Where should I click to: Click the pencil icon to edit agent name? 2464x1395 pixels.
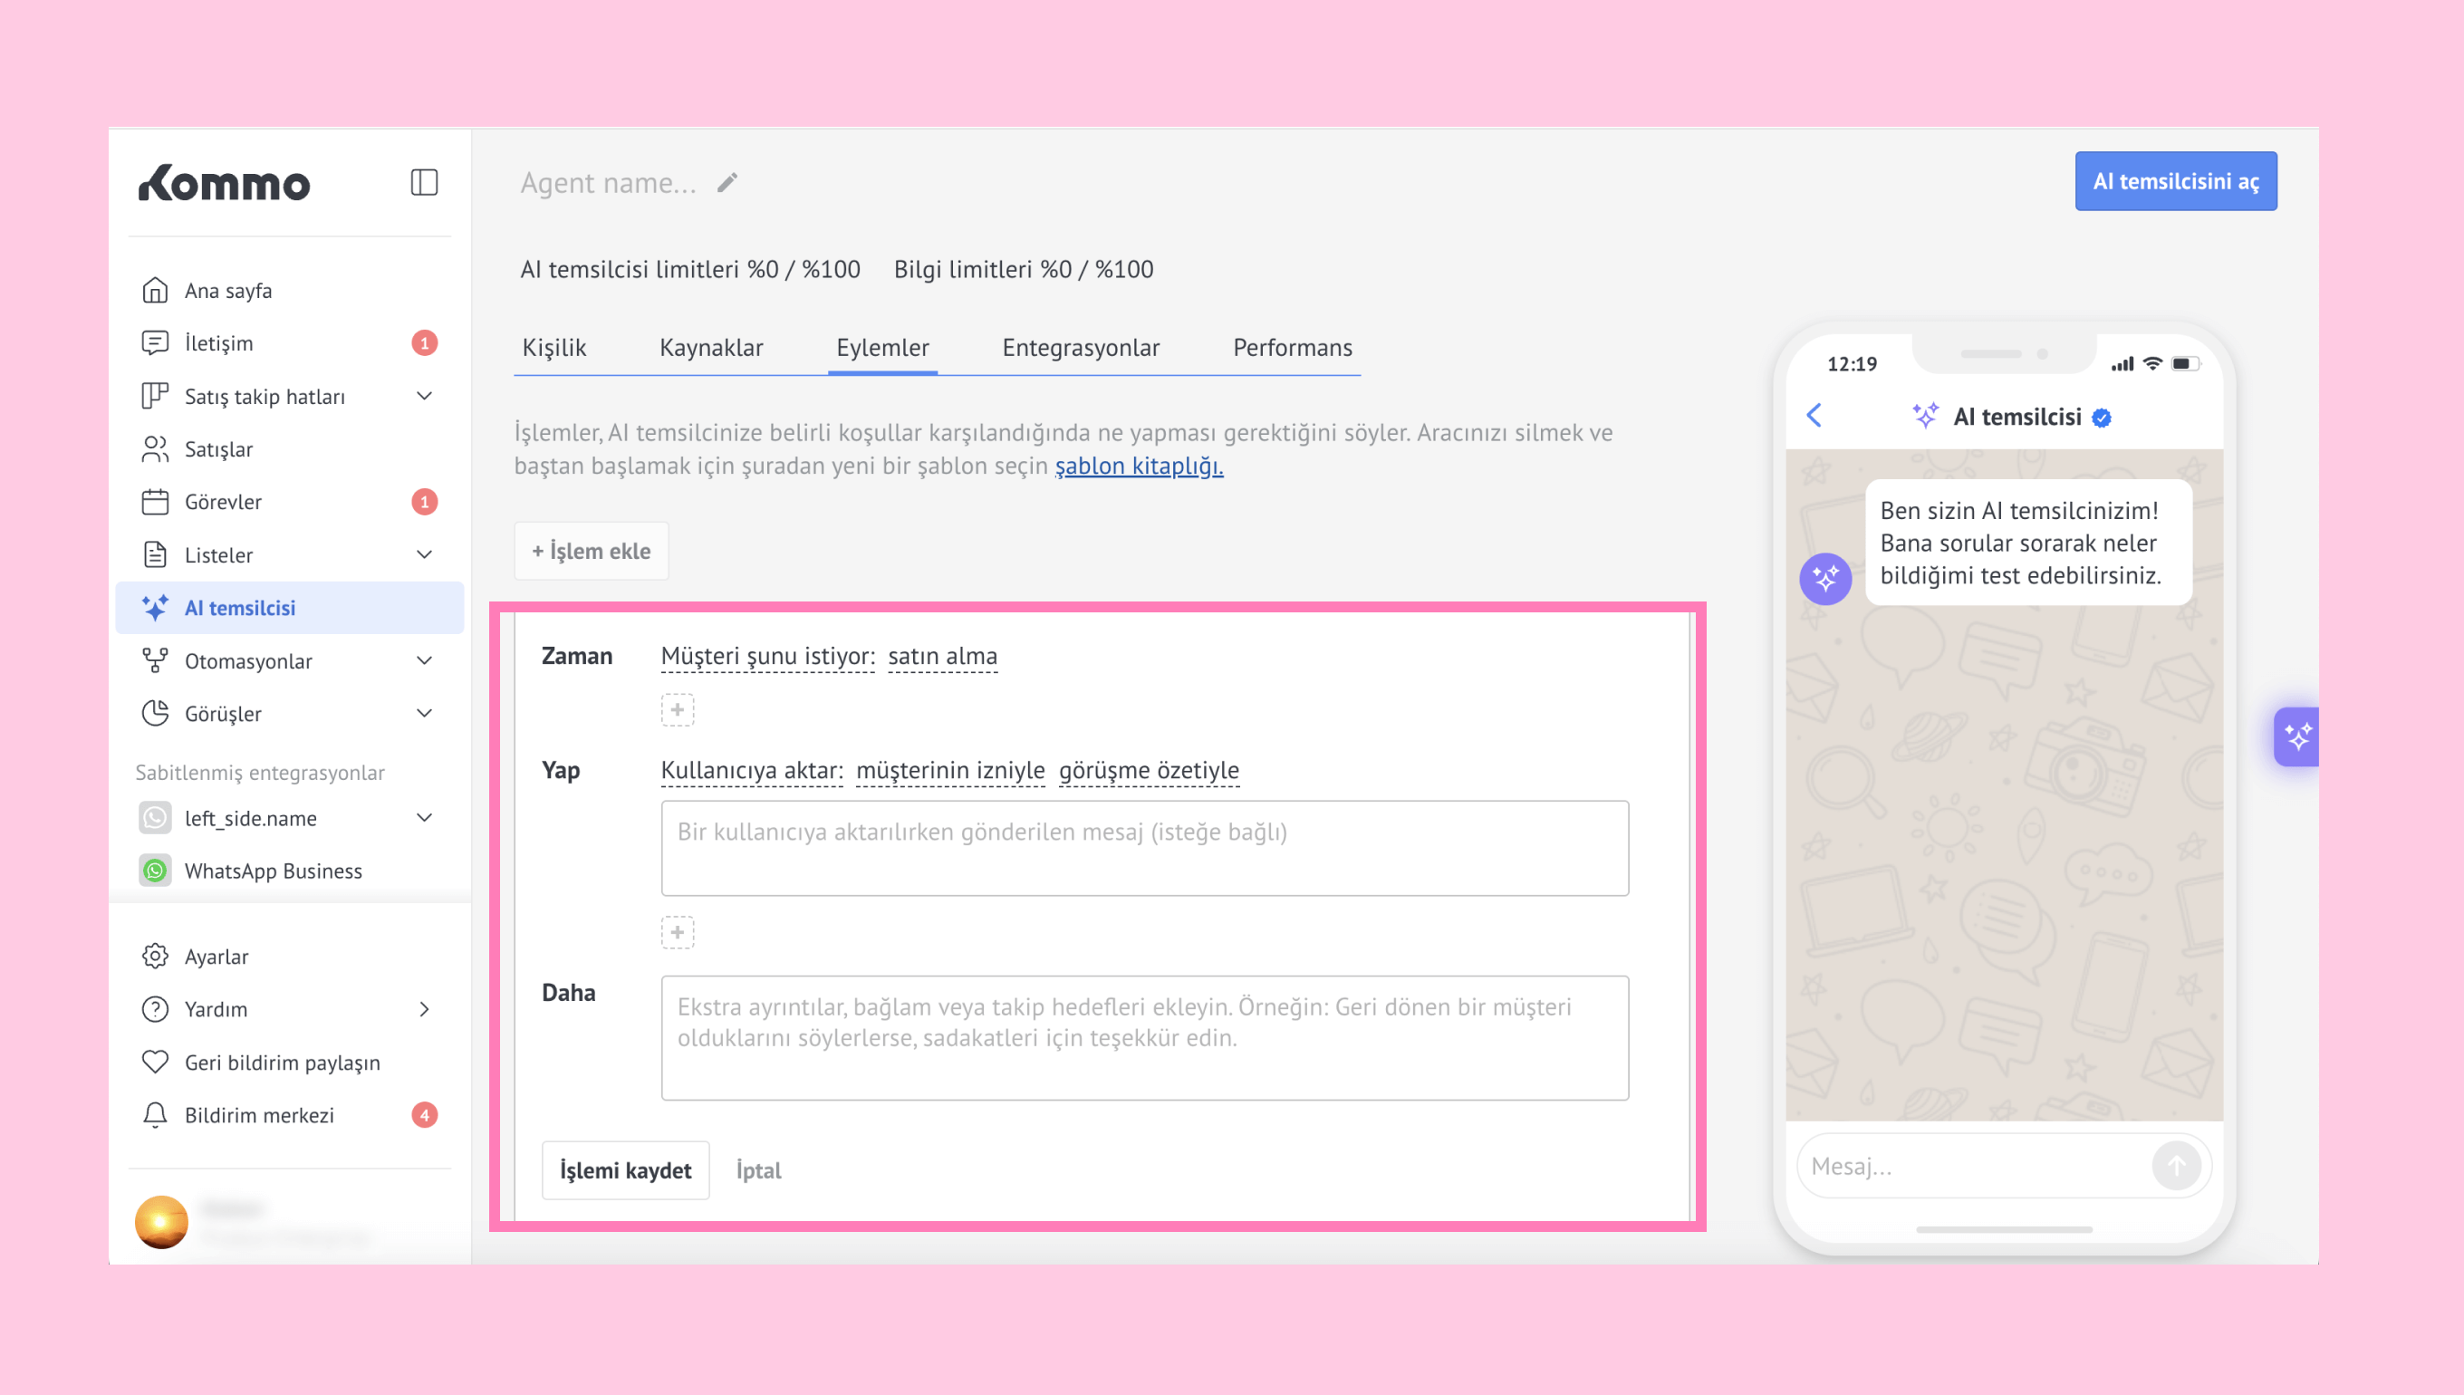click(727, 182)
